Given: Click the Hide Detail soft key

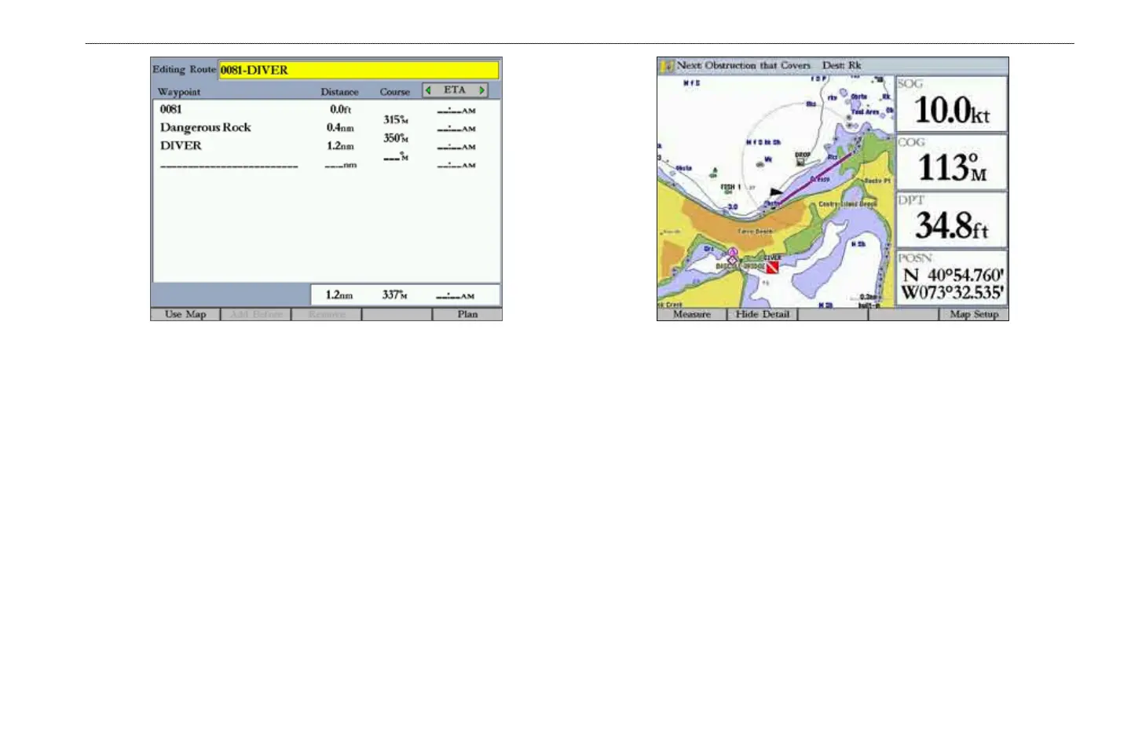Looking at the screenshot, I should pyautogui.click(x=763, y=314).
